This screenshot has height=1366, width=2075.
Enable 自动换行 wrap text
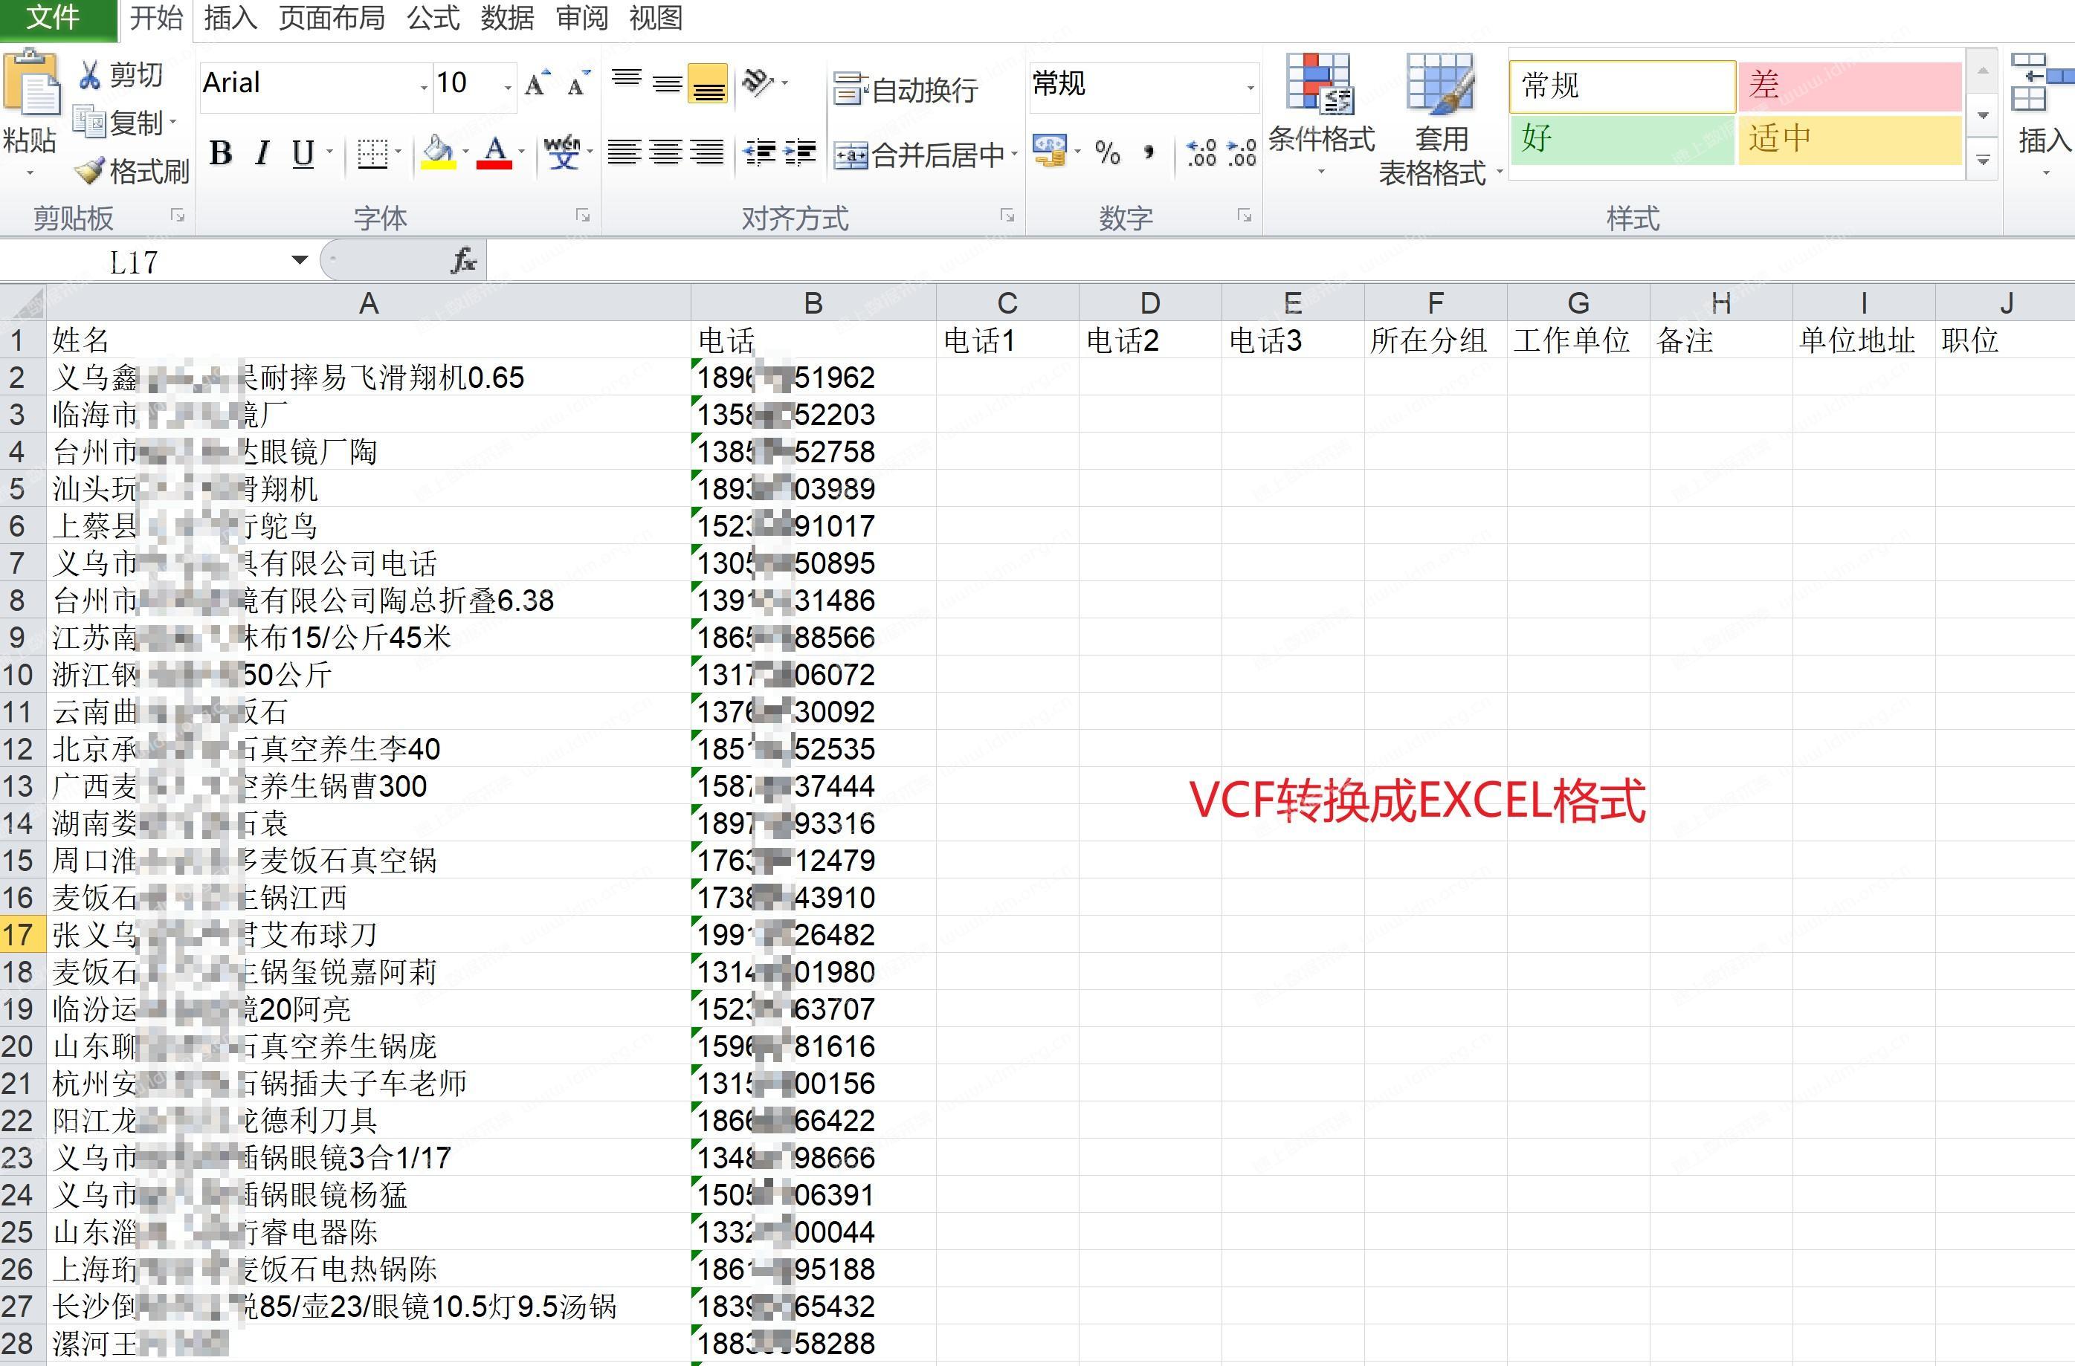pos(906,89)
